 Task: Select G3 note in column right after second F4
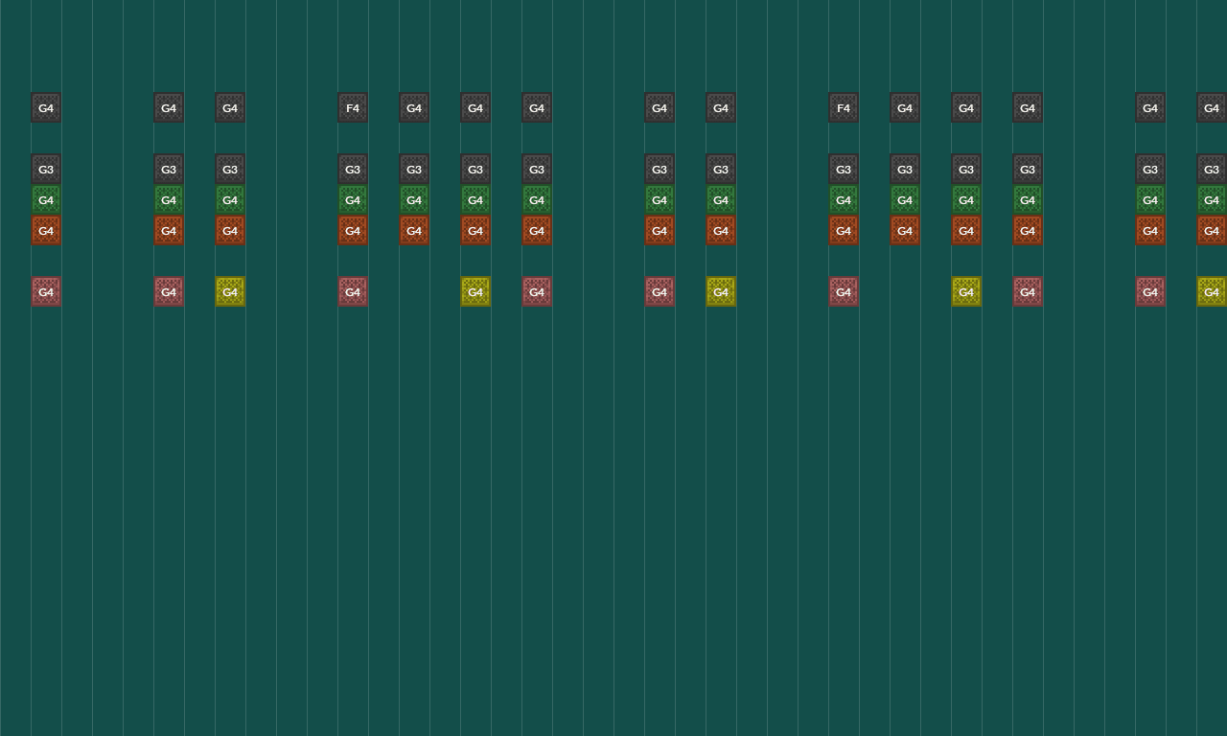point(905,169)
